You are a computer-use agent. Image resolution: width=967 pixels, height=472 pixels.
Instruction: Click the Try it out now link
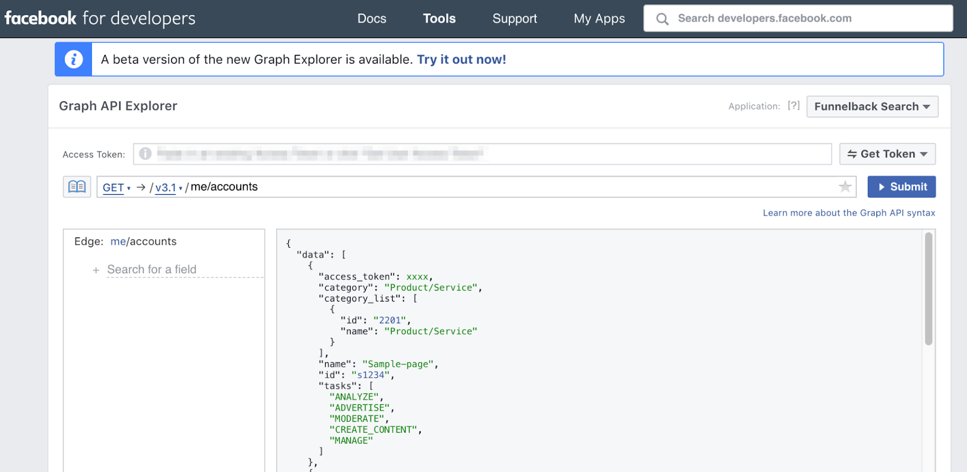click(462, 59)
